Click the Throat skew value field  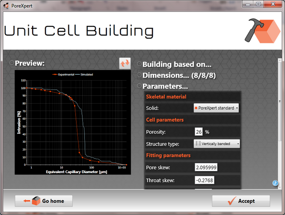point(204,180)
